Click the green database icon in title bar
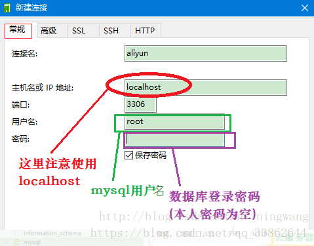The height and width of the screenshot is (246, 314). (x=7, y=8)
